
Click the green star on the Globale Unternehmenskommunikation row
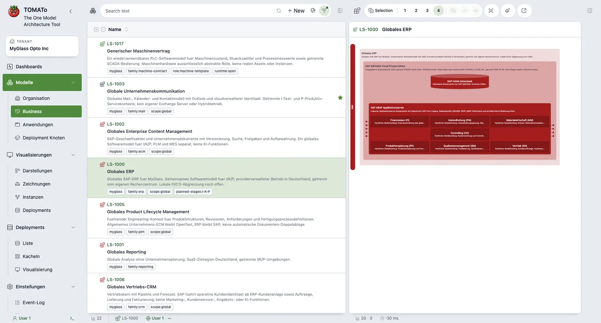340,98
